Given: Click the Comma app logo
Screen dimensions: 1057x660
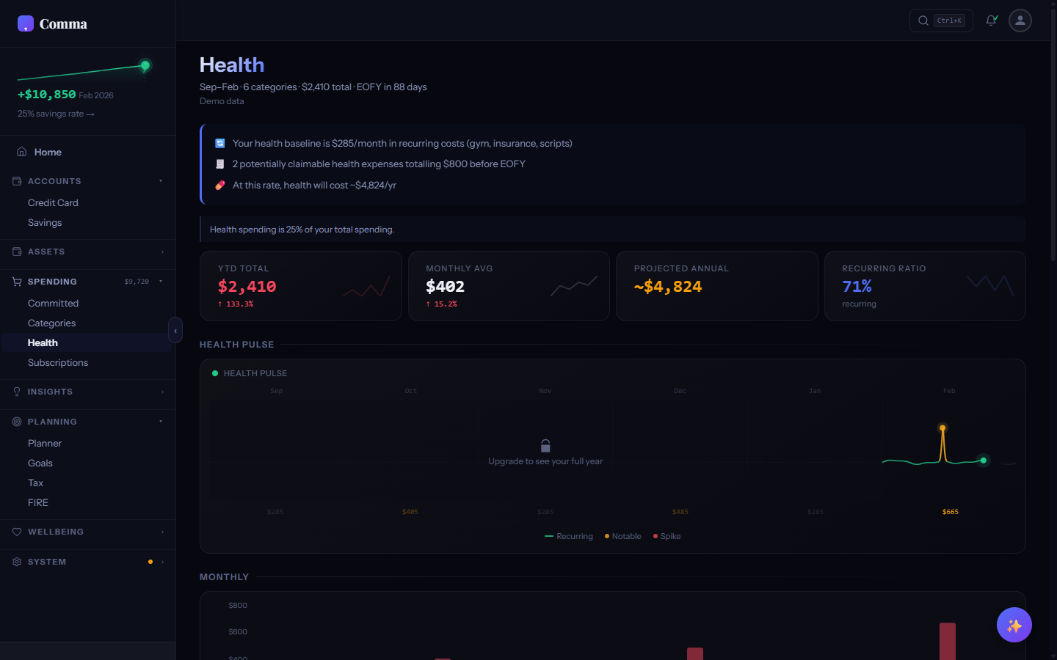Looking at the screenshot, I should [x=53, y=23].
